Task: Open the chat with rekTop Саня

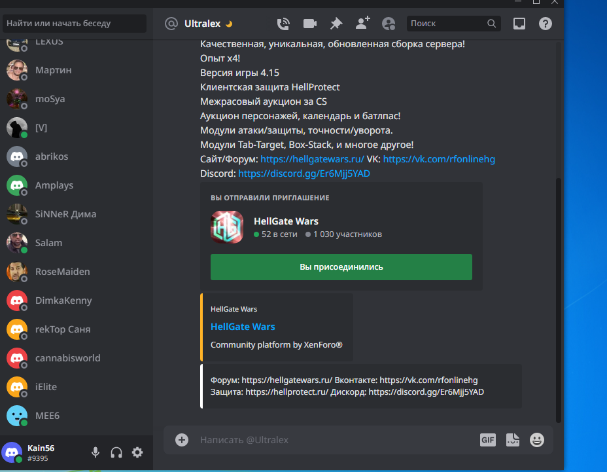Action: click(76, 329)
